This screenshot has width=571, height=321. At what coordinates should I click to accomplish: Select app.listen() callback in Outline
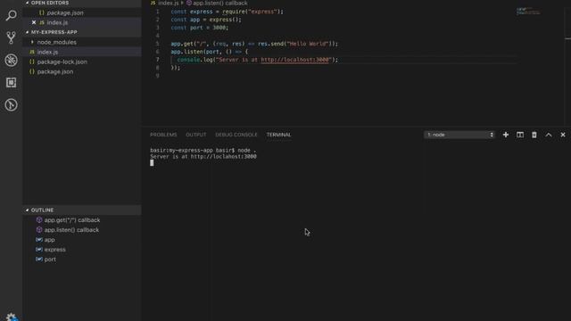click(x=71, y=230)
